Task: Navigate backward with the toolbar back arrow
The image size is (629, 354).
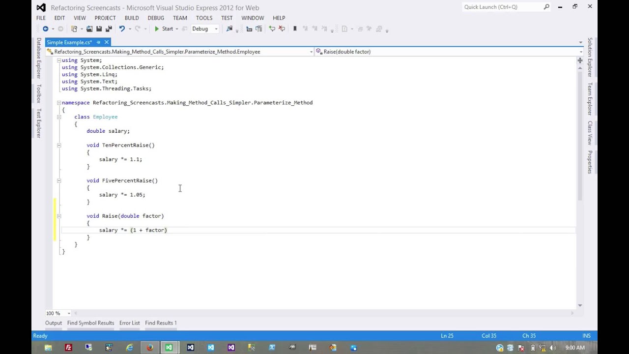Action: [x=45, y=29]
